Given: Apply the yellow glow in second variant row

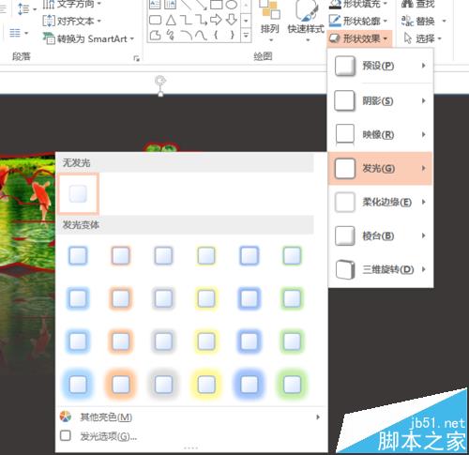Looking at the screenshot, I should pos(206,298).
